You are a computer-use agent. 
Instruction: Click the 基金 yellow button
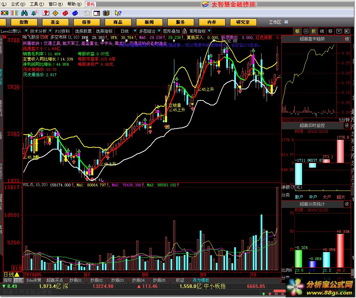(55, 22)
